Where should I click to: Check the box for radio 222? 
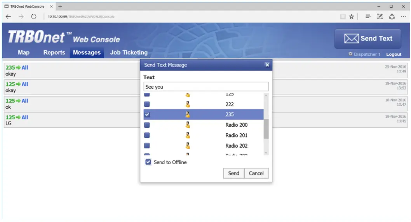pos(147,104)
